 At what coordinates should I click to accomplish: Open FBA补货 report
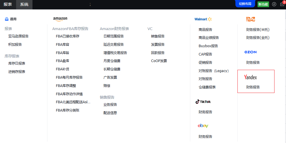pyautogui.click(x=63, y=69)
